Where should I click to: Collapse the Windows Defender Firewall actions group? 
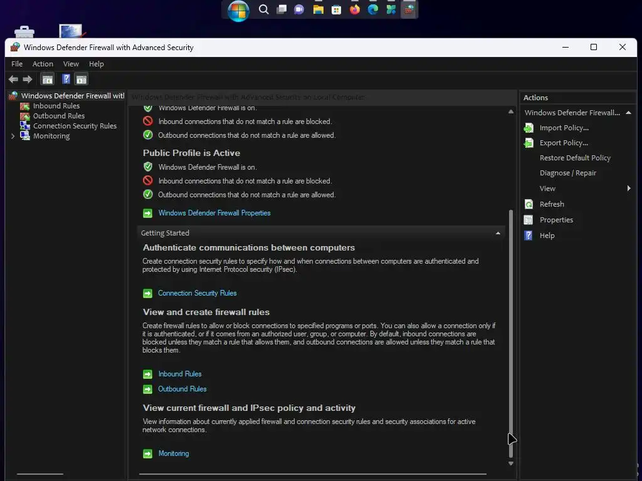click(628, 113)
